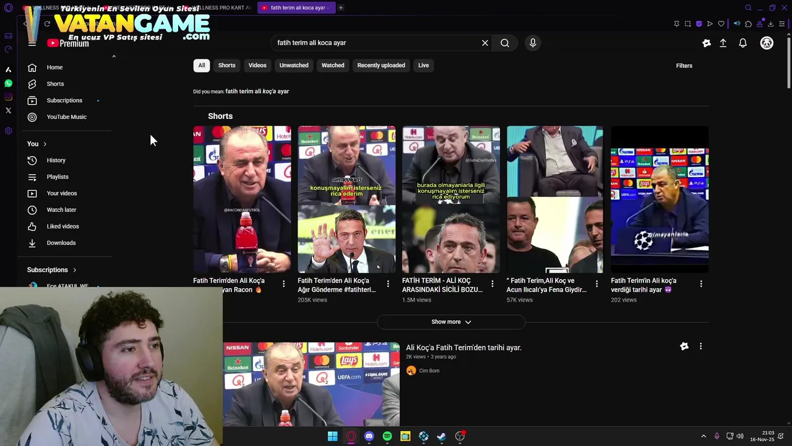
Task: Open Opera sidebar settings gear
Action: pos(8,131)
